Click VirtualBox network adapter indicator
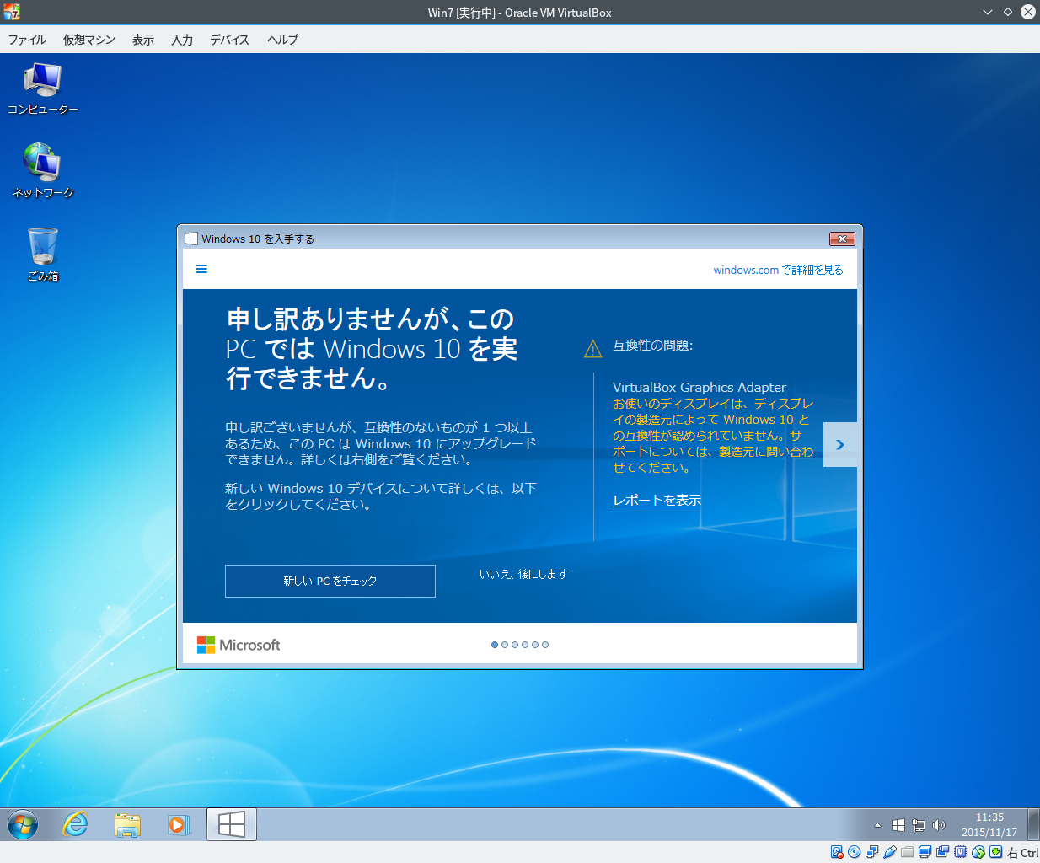 [x=871, y=852]
